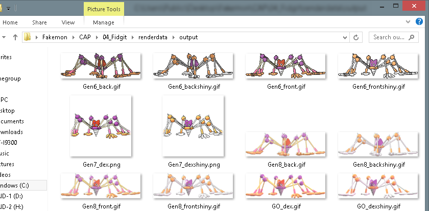Click the Gen8_frontshiny.gif file name label
The image size is (429, 211).
194,206
